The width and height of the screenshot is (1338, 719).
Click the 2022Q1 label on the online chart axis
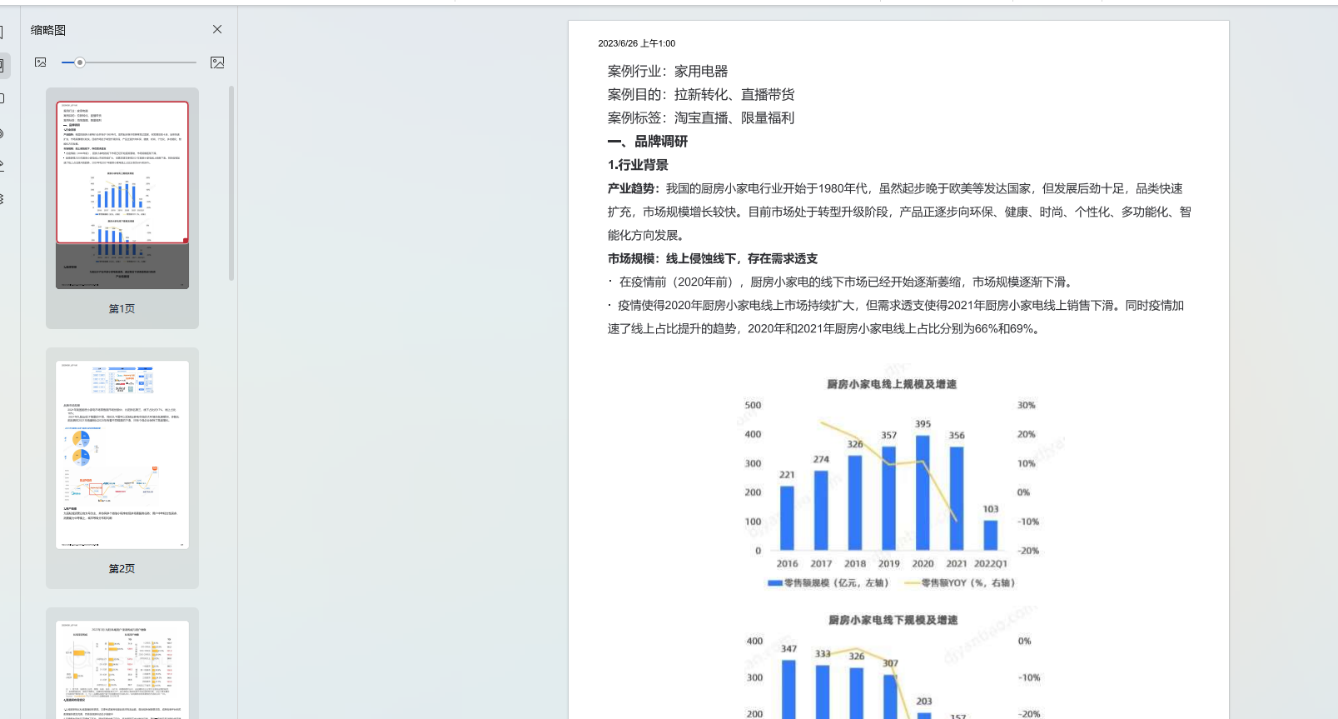pyautogui.click(x=991, y=564)
